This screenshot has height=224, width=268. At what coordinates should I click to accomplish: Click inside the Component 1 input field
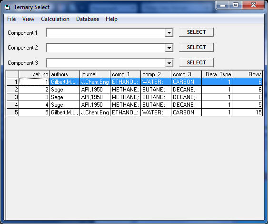click(106, 32)
